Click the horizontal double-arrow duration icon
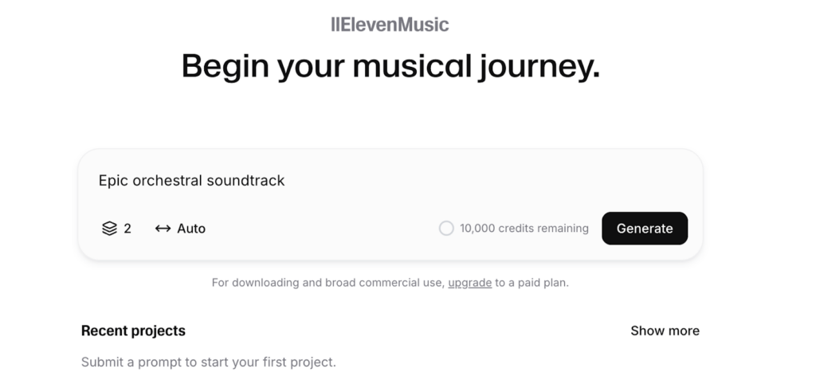Screen dimensions: 816x384 point(163,229)
